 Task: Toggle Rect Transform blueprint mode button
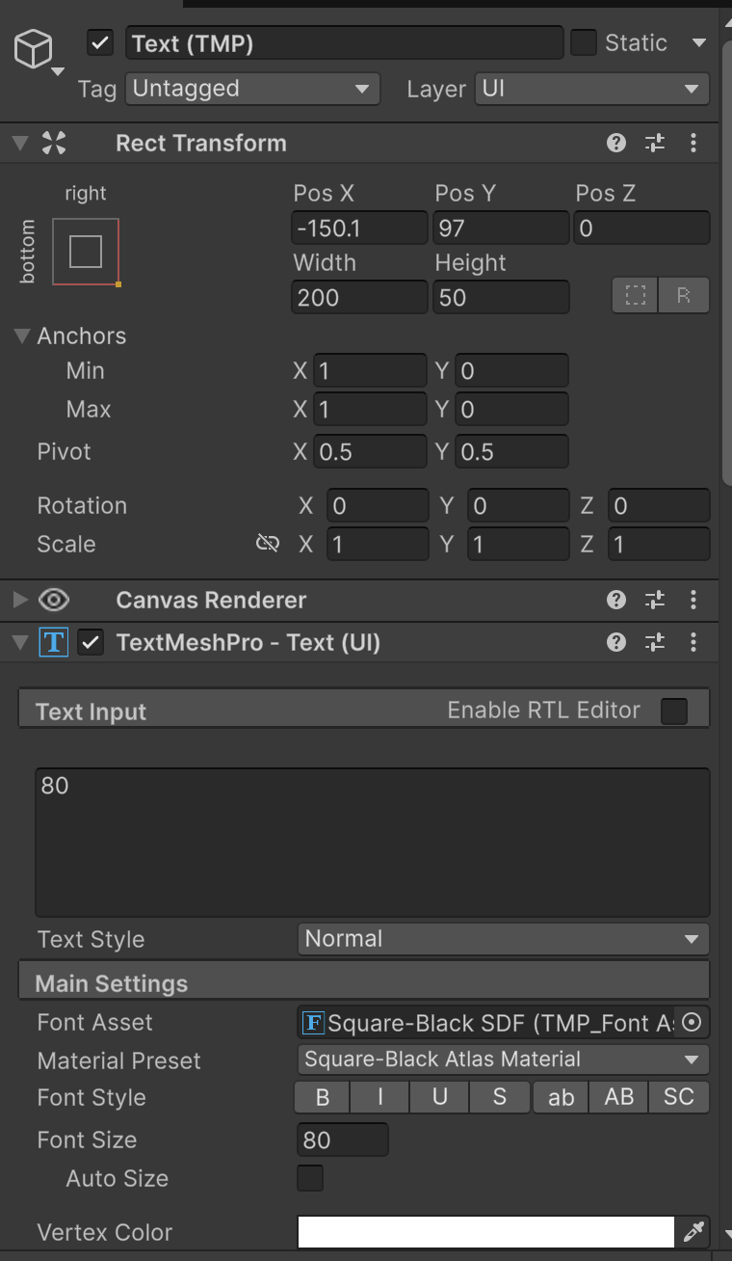[636, 296]
